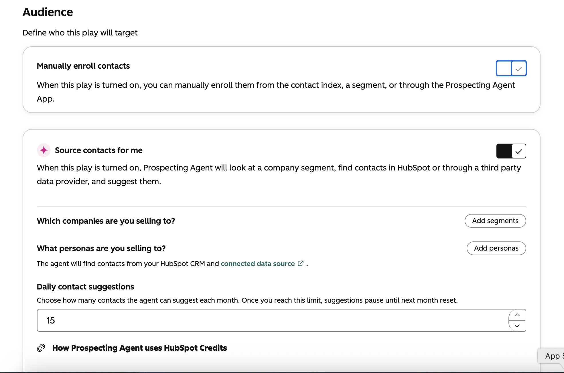Increase contact suggestions with the up arrow
Screen dimensions: 564x373
pyautogui.click(x=517, y=315)
